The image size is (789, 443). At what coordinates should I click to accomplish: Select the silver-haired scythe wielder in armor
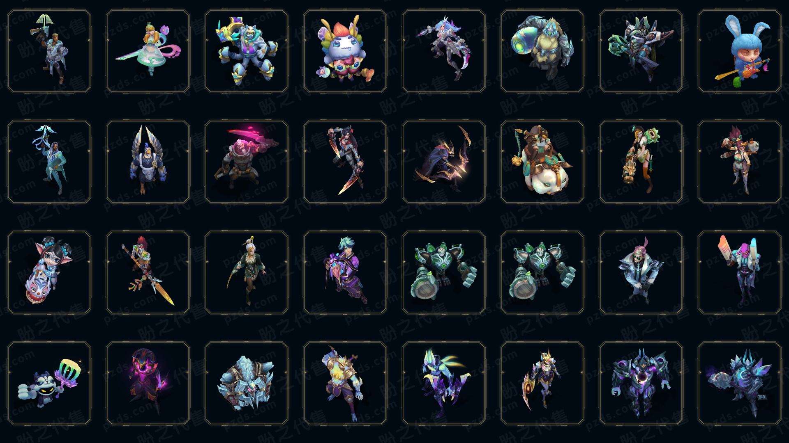tap(443, 51)
